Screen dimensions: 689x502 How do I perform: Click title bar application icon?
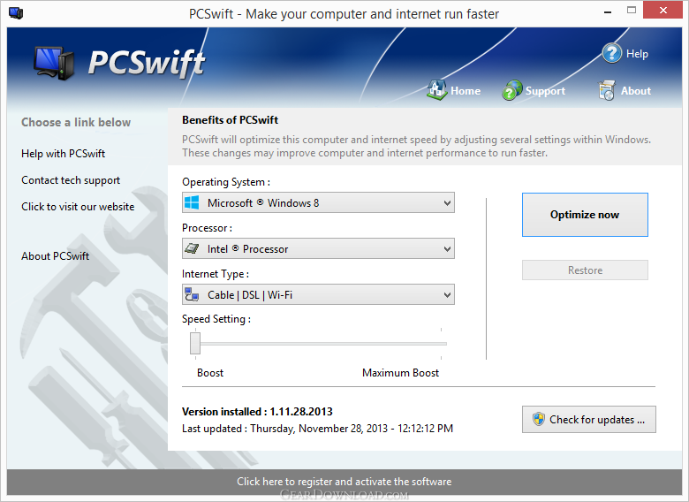coord(16,12)
